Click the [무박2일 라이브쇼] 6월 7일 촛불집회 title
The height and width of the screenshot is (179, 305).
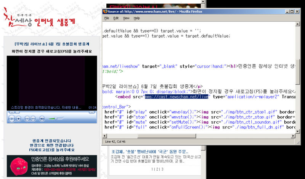pyautogui.click(x=52, y=44)
